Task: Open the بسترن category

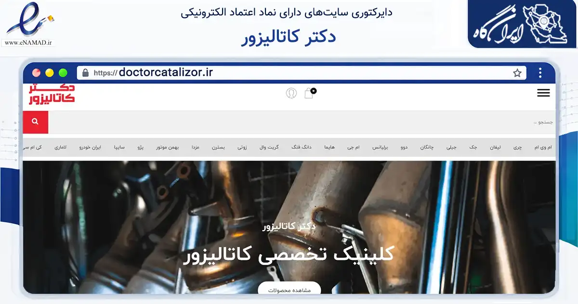Action: tap(219, 147)
